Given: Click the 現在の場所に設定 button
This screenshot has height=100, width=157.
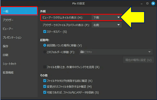Looking at the screenshot, I should [x=138, y=60].
